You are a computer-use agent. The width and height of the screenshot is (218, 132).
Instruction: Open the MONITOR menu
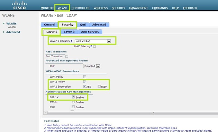point(47,8)
